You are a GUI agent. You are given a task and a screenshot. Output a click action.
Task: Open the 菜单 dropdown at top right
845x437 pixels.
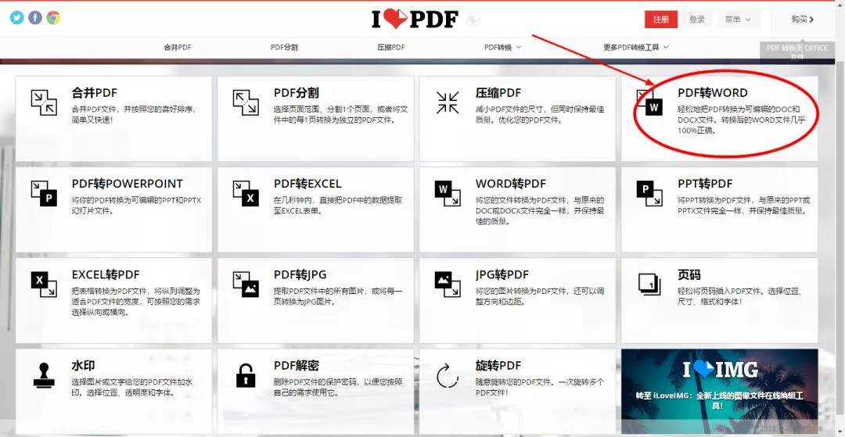(739, 20)
